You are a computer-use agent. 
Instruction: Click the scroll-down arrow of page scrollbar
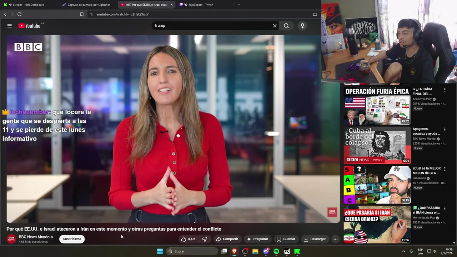point(454,243)
